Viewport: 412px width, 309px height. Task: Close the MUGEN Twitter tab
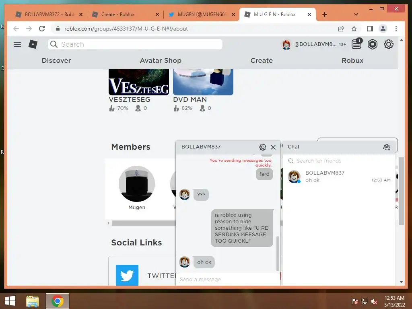point(233,14)
